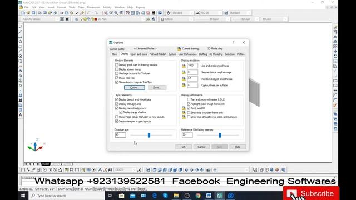The width and height of the screenshot is (356, 200).
Task: Click the Cut (scissors) icon
Action: [x=62, y=13]
